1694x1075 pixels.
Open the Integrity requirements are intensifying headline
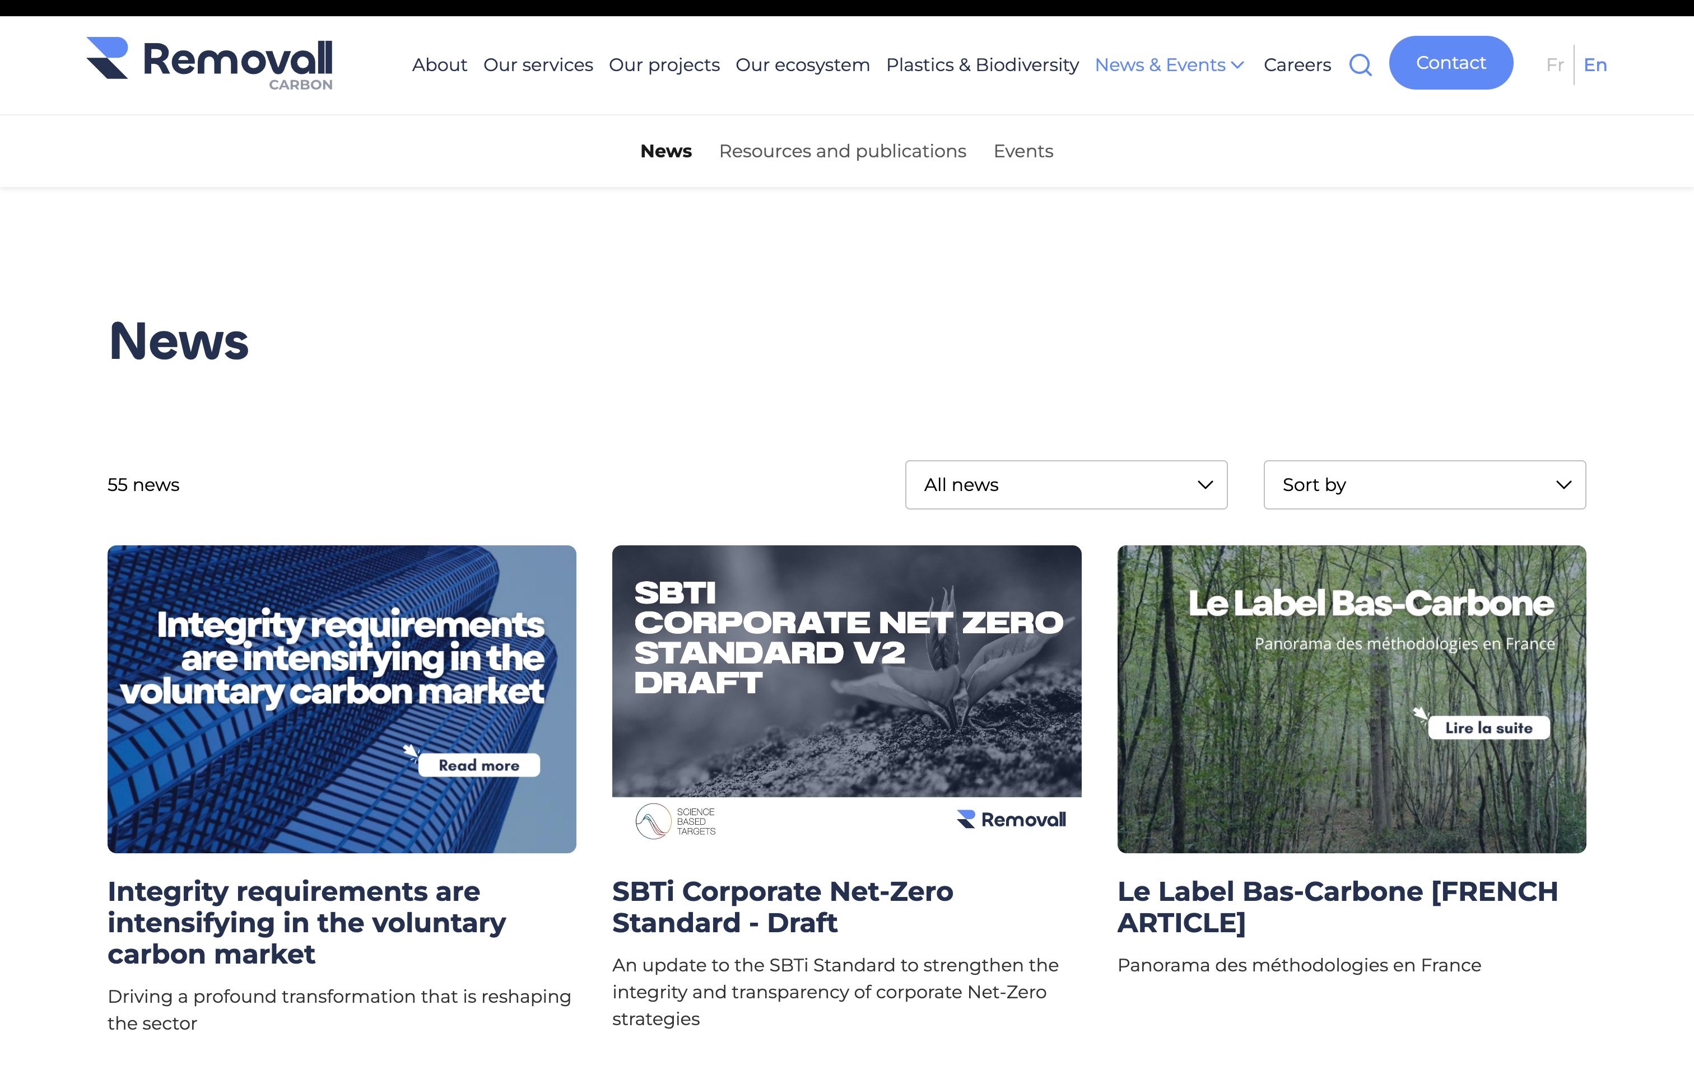tap(307, 923)
